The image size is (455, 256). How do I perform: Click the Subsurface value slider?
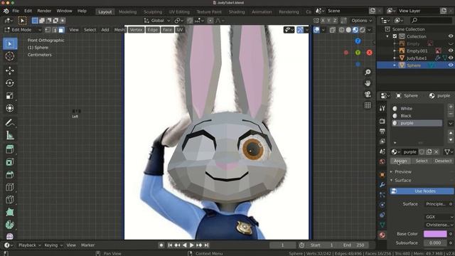(x=435, y=242)
